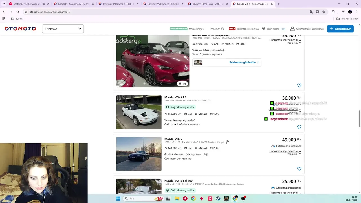
Task: Switch to Używany BMW Seria 1 2012 tab
Action: click(208, 4)
